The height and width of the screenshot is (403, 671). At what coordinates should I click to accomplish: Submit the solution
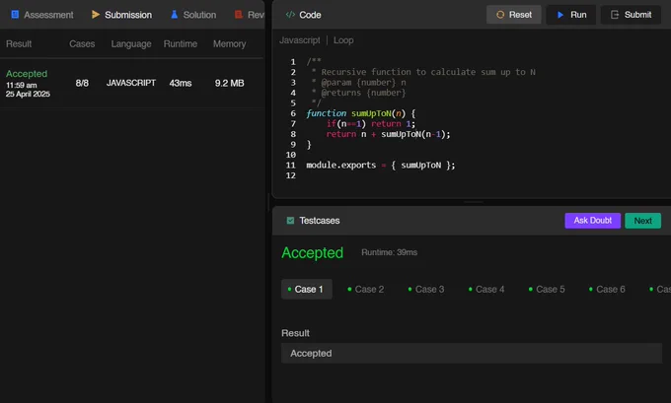click(631, 15)
